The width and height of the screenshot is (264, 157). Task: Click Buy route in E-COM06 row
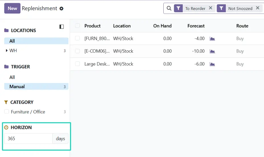click(240, 51)
